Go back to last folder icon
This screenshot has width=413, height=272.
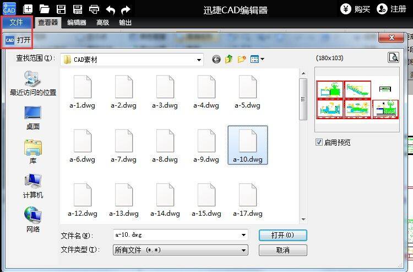[x=216, y=59]
